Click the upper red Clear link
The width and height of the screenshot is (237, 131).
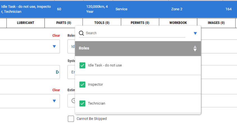pos(56,35)
